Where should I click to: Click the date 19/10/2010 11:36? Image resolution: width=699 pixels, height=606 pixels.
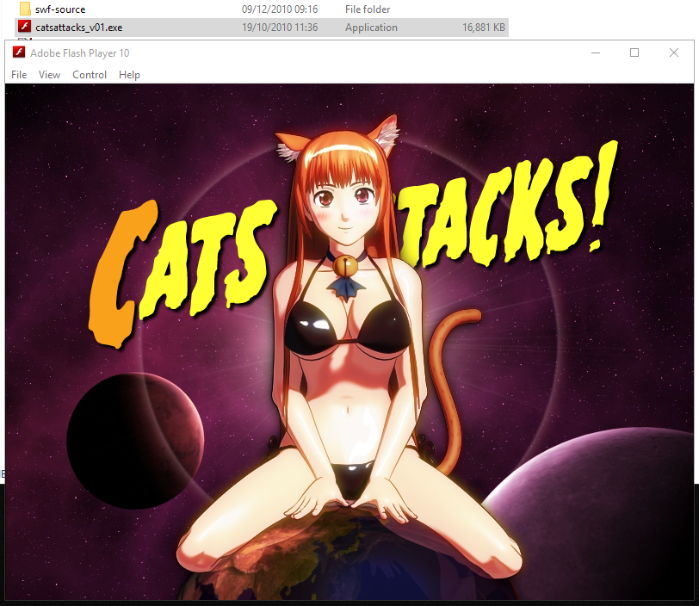(x=280, y=28)
